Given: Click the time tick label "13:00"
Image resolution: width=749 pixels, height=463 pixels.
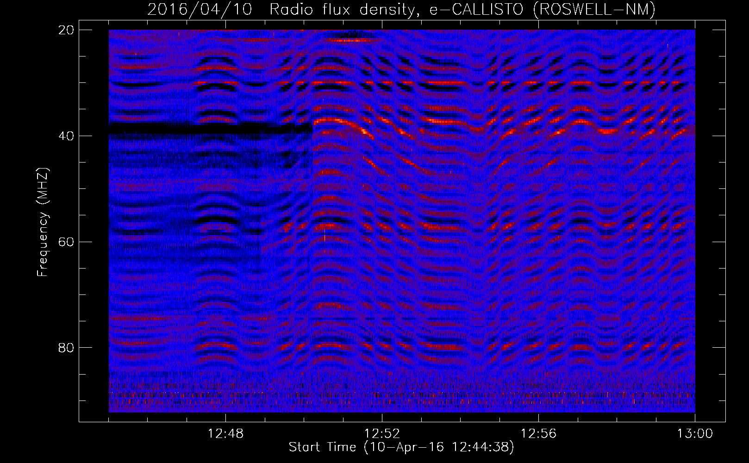Looking at the screenshot, I should (695, 434).
